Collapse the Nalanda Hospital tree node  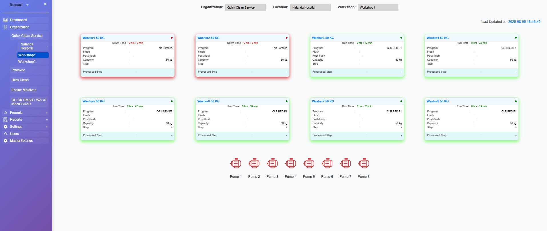tap(47, 46)
